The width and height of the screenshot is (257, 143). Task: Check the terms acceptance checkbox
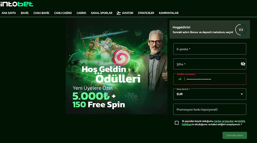click(177, 123)
